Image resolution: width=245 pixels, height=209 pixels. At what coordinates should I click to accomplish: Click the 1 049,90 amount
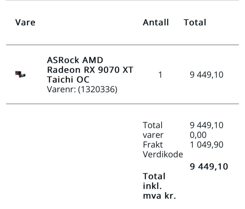tap(206, 145)
